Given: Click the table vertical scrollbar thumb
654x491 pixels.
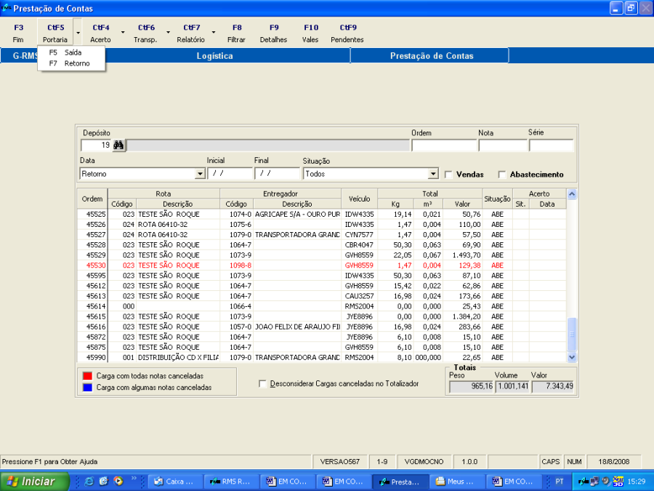Looking at the screenshot, I should click(572, 335).
